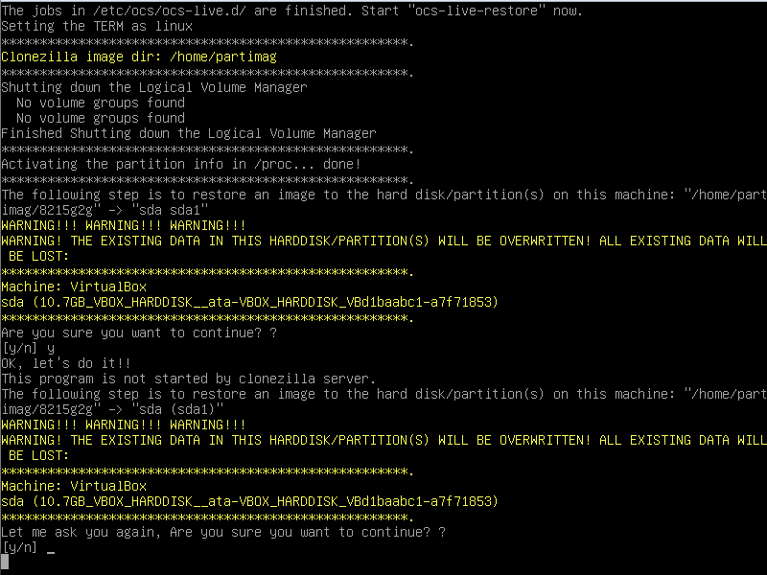767x575 pixels.
Task: Click the "Finished Shutting down the Logical Volume Manager" line
Action: pos(188,133)
